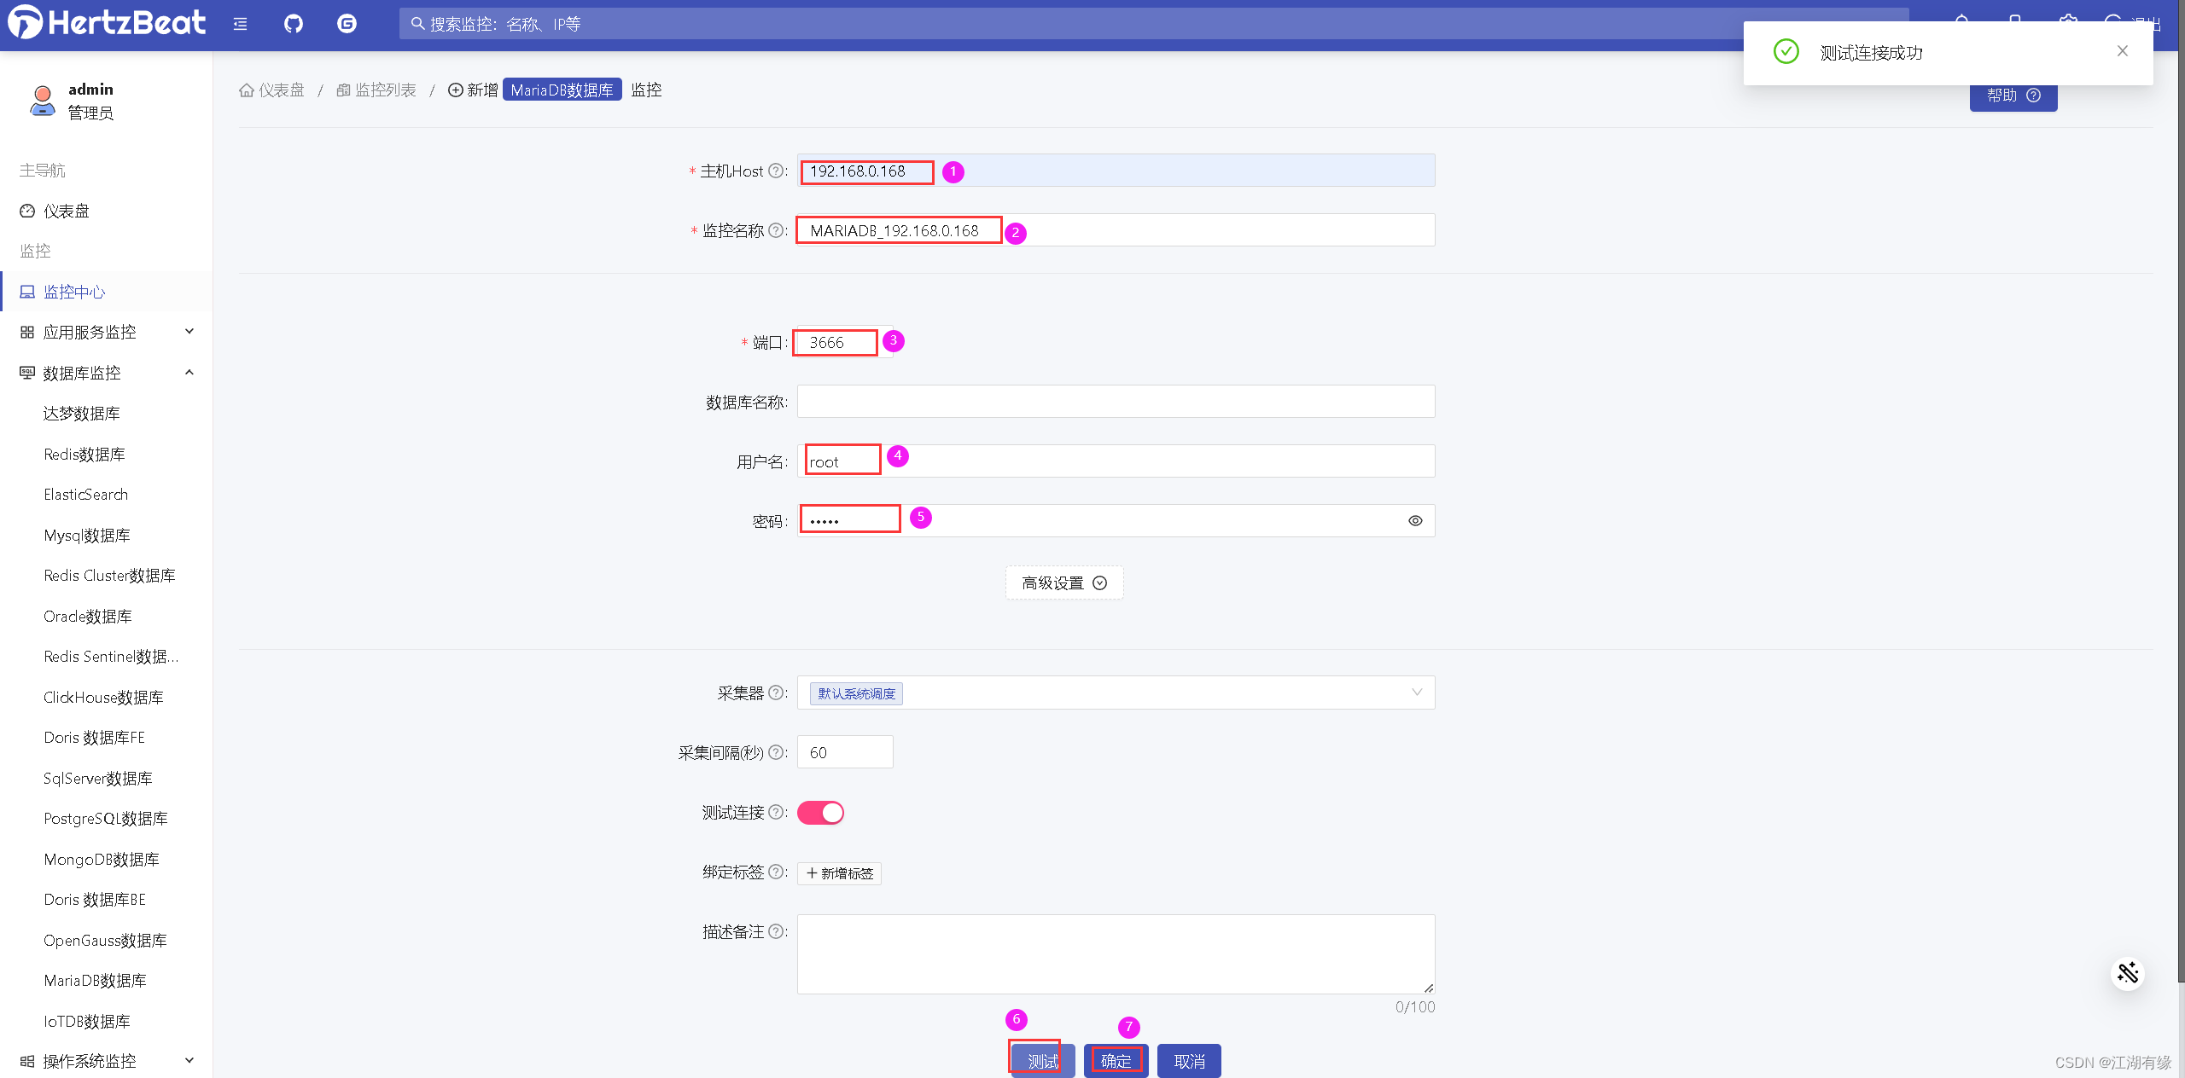Screen dimensions: 2185x1078
Task: Toggle the 测试连接 switch off
Action: click(820, 813)
